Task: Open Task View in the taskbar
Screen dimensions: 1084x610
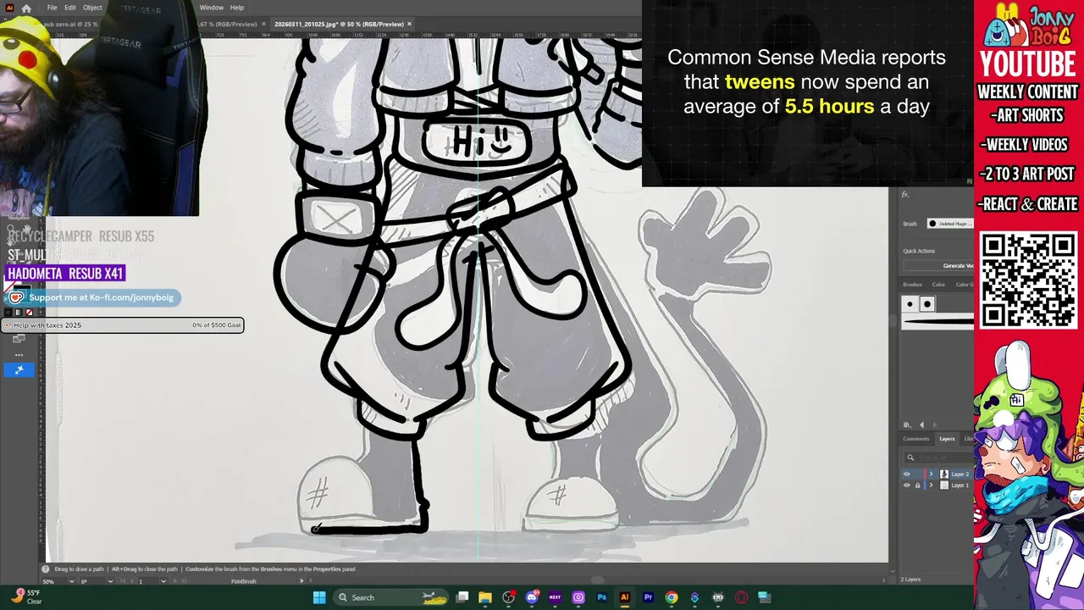Action: point(462,597)
